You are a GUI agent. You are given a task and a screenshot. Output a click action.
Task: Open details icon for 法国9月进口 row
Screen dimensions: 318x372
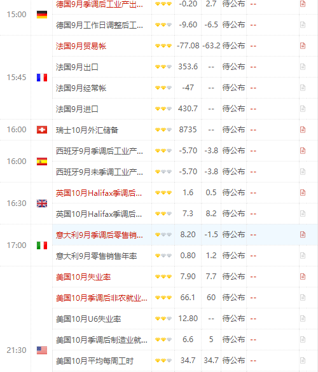point(303,109)
